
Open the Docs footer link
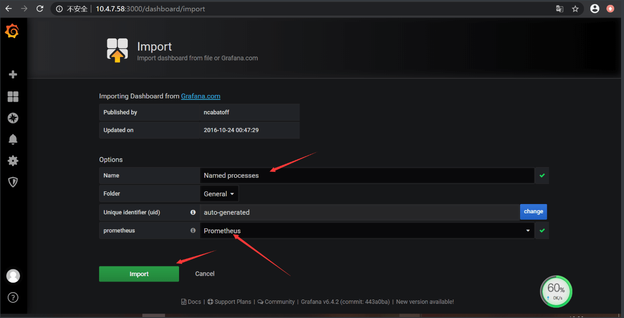(191, 302)
